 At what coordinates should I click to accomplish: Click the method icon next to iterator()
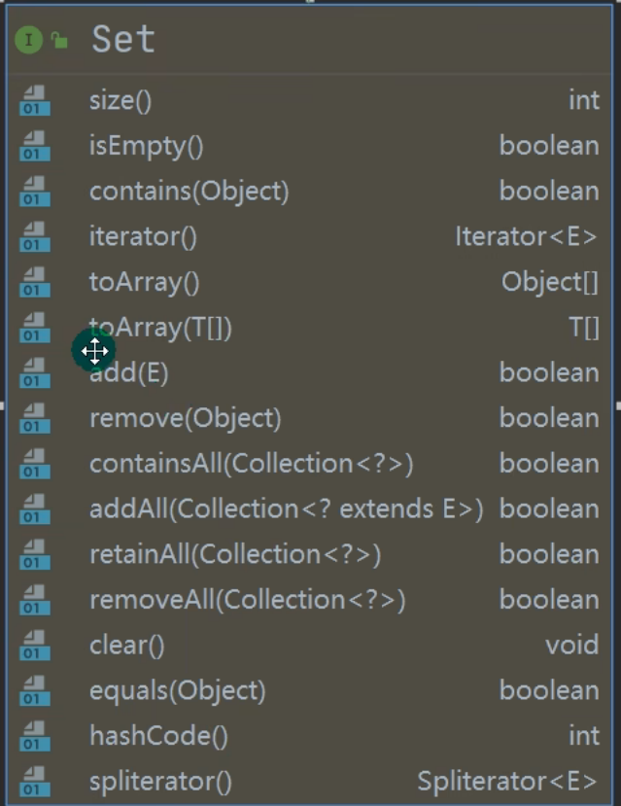35,237
